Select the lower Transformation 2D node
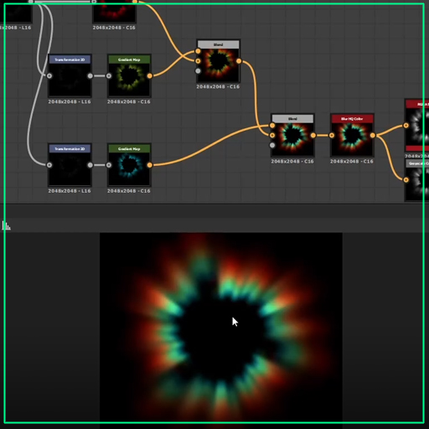This screenshot has height=429, width=429. (x=70, y=165)
